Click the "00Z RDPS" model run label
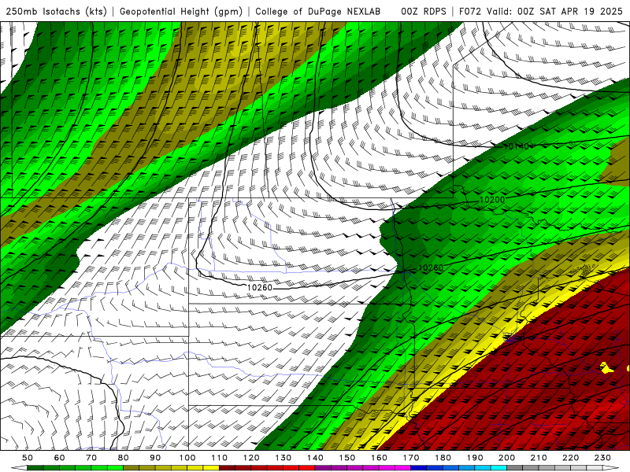The height and width of the screenshot is (472, 630). 424,12
